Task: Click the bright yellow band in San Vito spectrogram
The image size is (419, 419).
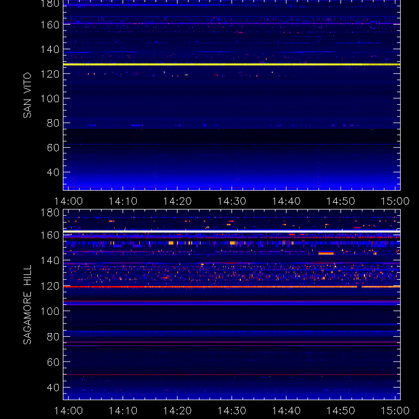Action: [231, 64]
